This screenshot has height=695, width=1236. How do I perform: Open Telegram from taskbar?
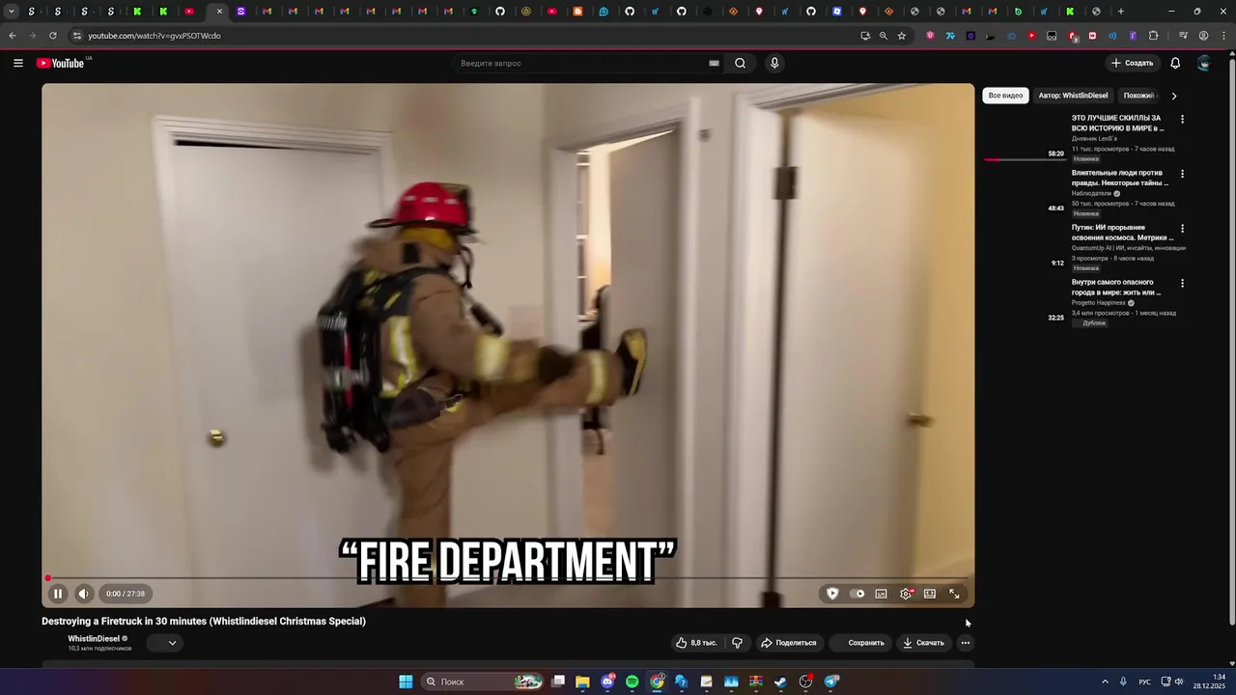click(831, 681)
